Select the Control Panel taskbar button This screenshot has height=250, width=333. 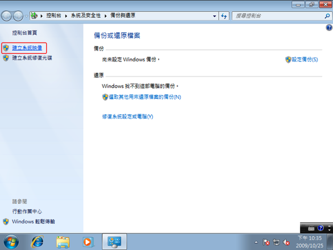click(114, 242)
